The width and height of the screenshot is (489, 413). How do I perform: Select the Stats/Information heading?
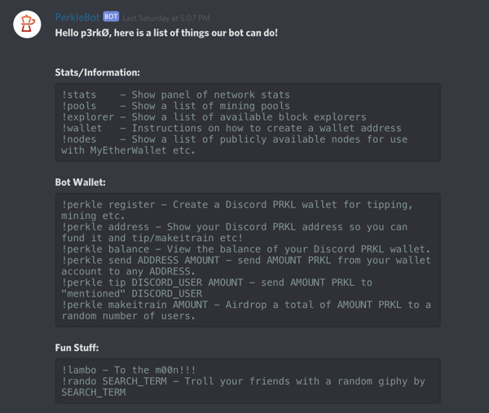[97, 72]
